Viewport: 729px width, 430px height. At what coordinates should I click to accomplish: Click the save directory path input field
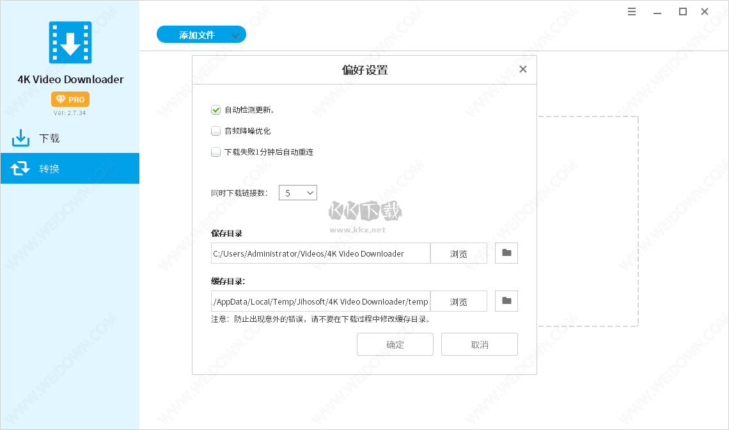coord(320,253)
